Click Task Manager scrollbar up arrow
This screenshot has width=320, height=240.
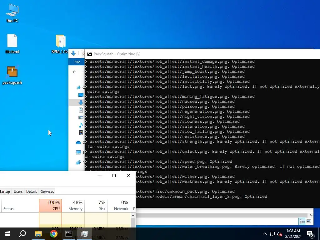[133, 215]
